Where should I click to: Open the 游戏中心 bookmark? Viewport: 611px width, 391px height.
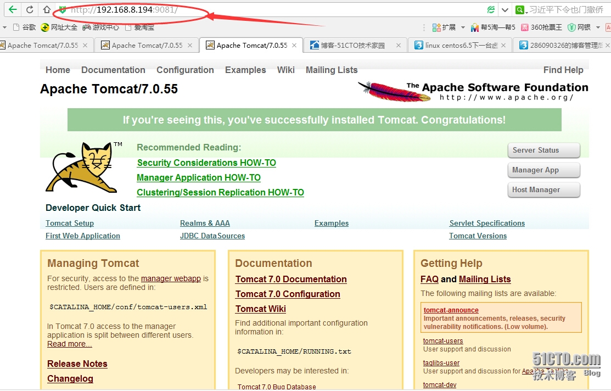pyautogui.click(x=101, y=27)
